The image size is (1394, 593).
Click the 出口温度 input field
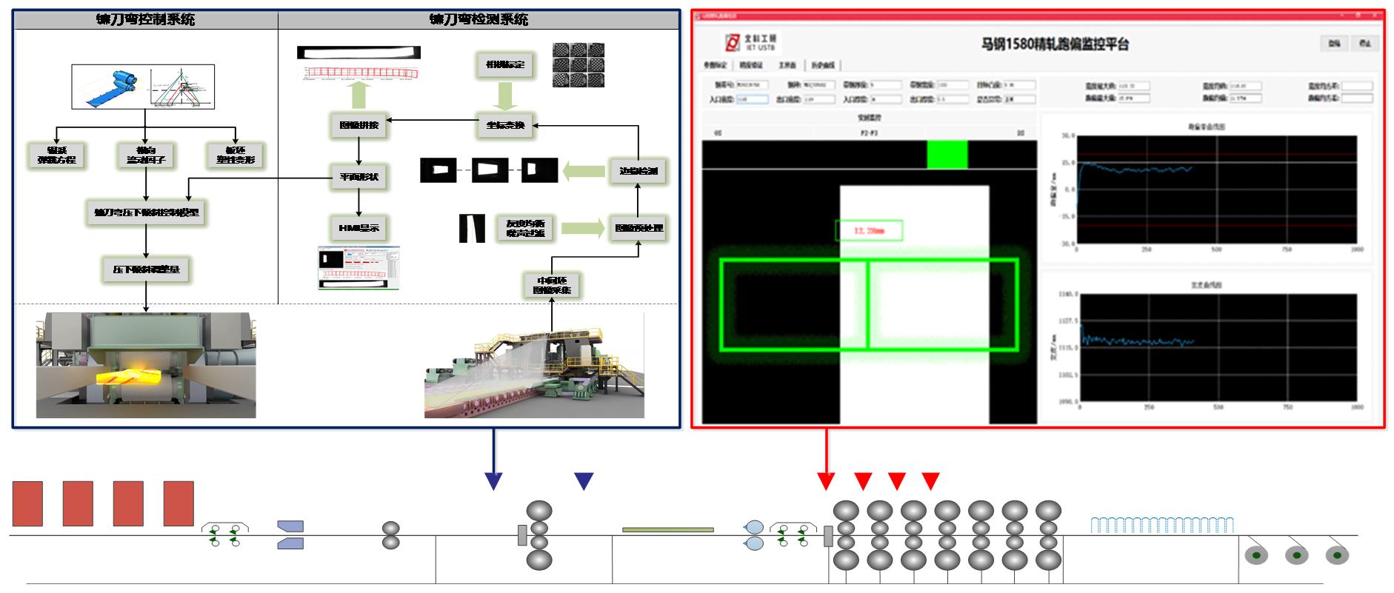click(819, 99)
